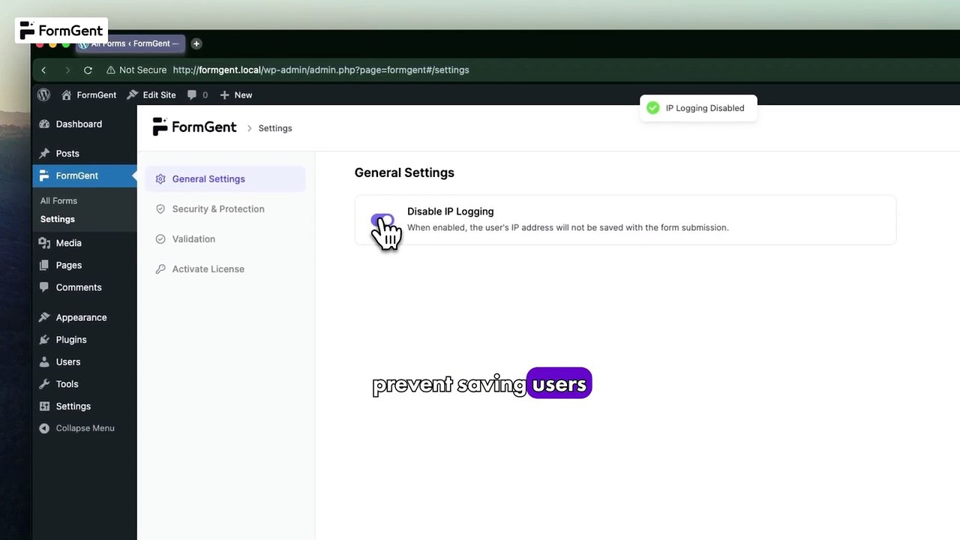
Task: Open Posts in WordPress sidebar
Action: point(84,153)
